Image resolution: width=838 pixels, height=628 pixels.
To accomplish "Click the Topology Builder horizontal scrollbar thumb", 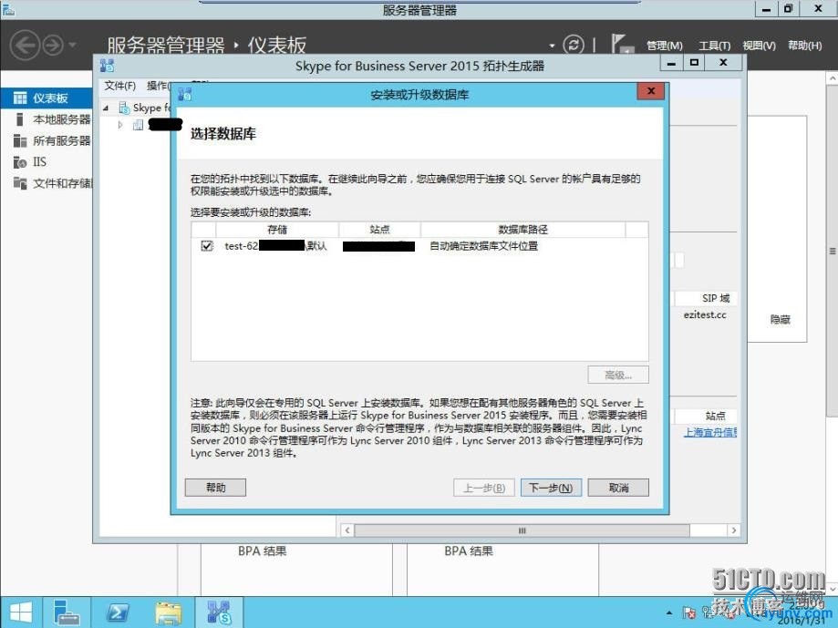I will point(522,530).
